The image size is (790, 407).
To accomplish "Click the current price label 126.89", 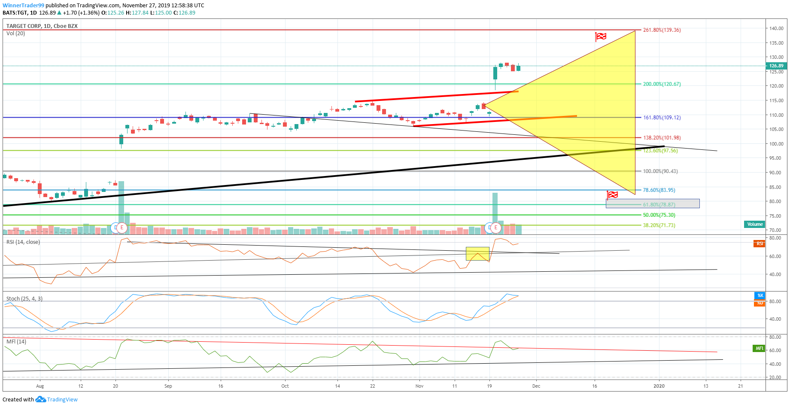I will [776, 66].
